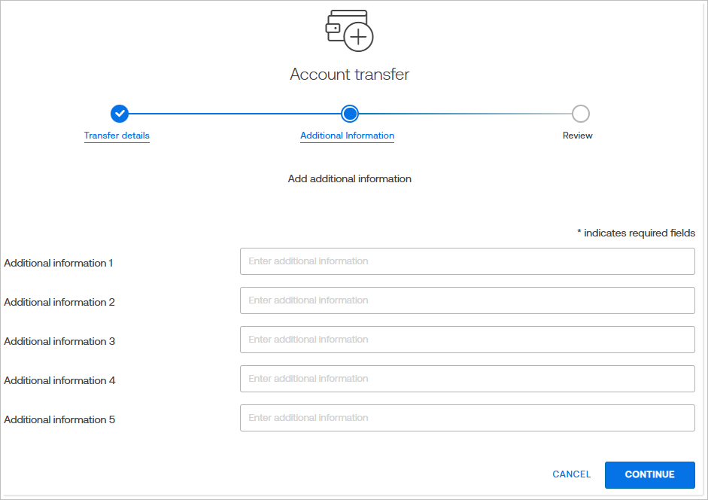
Task: Select the Additional information 2 text box
Action: (466, 300)
